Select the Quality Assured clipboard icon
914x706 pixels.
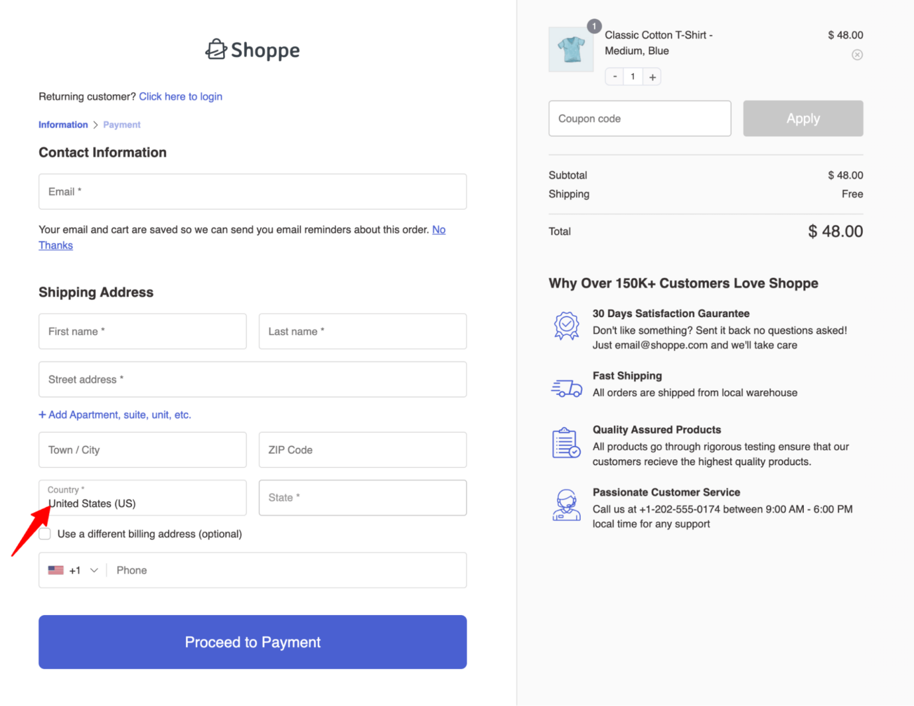click(x=566, y=442)
